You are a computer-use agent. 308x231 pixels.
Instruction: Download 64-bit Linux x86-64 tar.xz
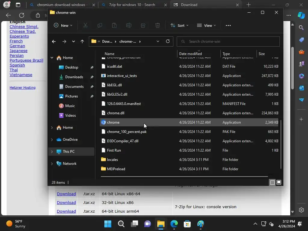click(x=66, y=194)
